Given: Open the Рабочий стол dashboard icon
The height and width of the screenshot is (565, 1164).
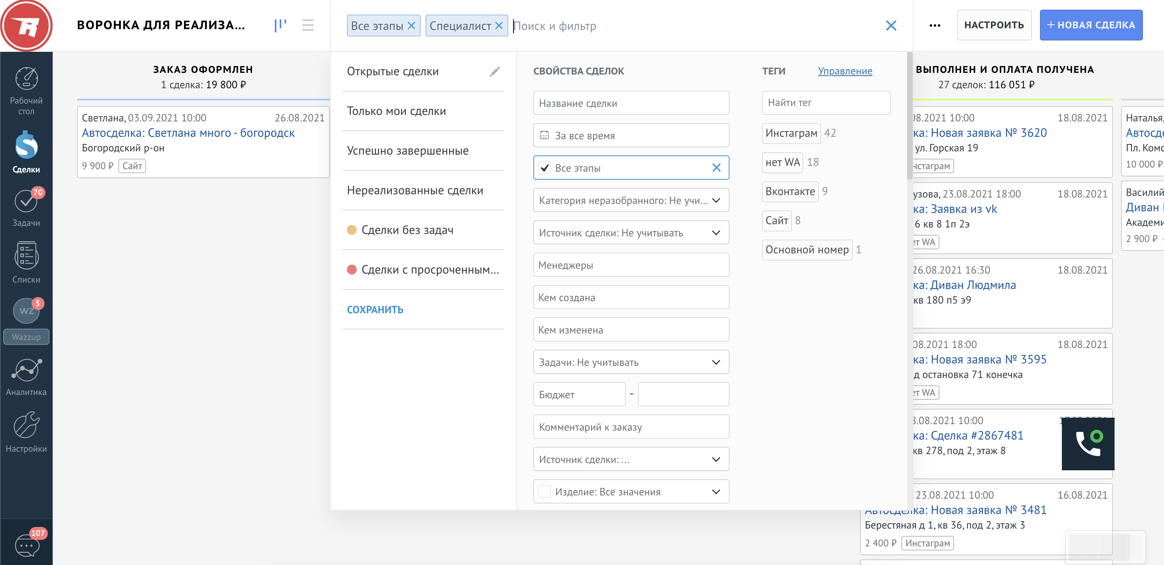Looking at the screenshot, I should pos(26,79).
